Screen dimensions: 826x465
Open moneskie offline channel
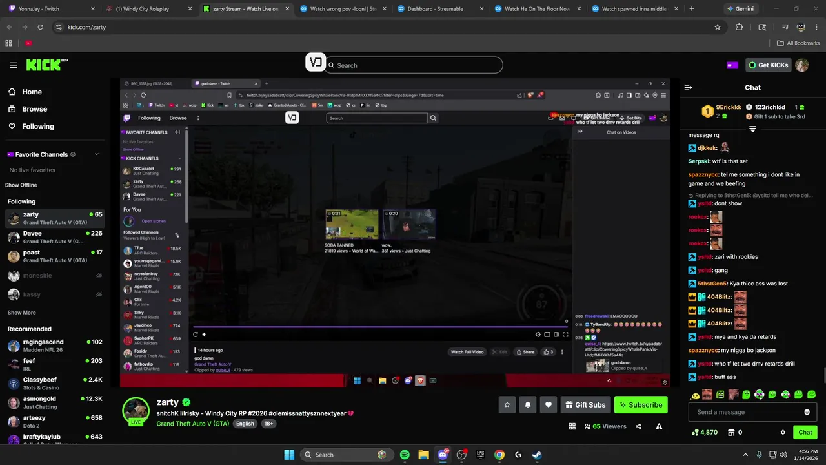(x=55, y=276)
